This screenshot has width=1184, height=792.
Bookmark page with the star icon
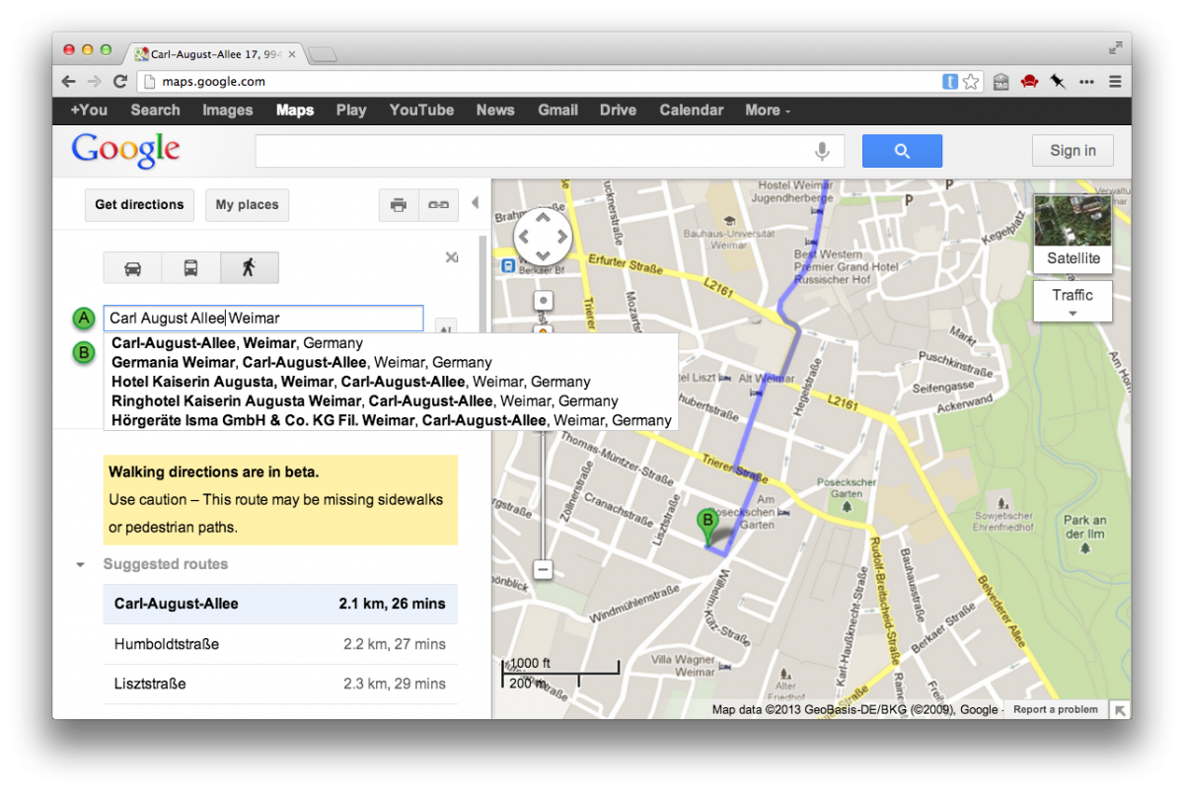971,82
